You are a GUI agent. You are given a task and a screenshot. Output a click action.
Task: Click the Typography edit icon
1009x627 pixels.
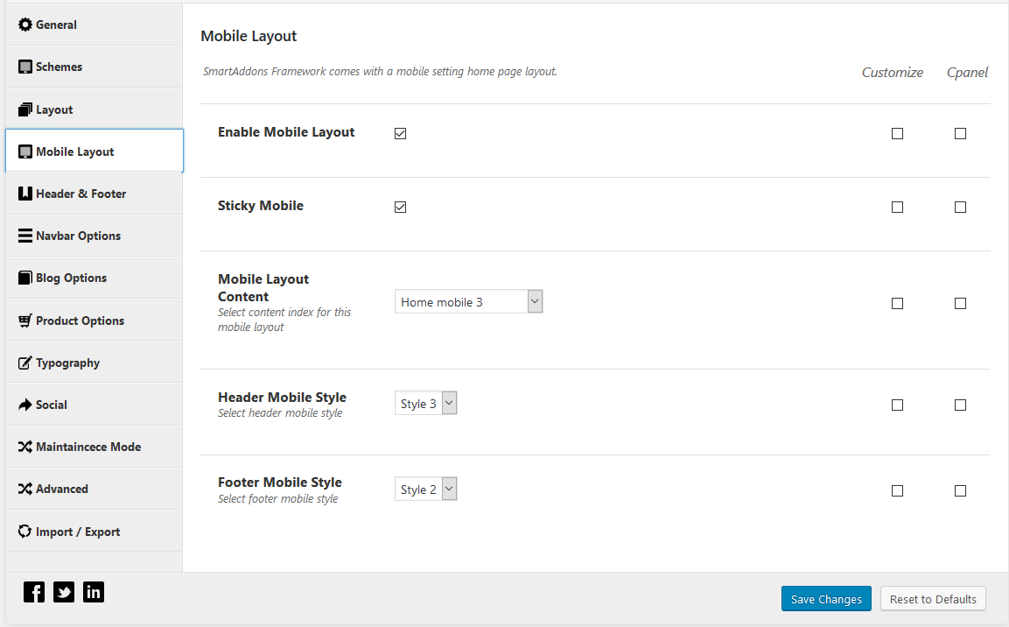pyautogui.click(x=25, y=363)
